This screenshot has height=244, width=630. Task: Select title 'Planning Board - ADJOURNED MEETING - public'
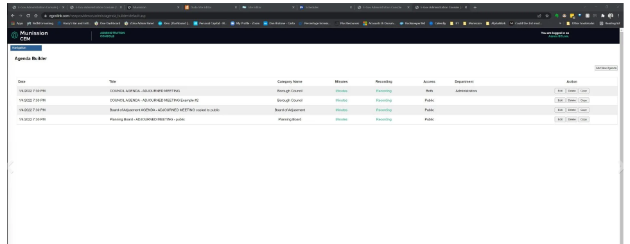point(147,119)
